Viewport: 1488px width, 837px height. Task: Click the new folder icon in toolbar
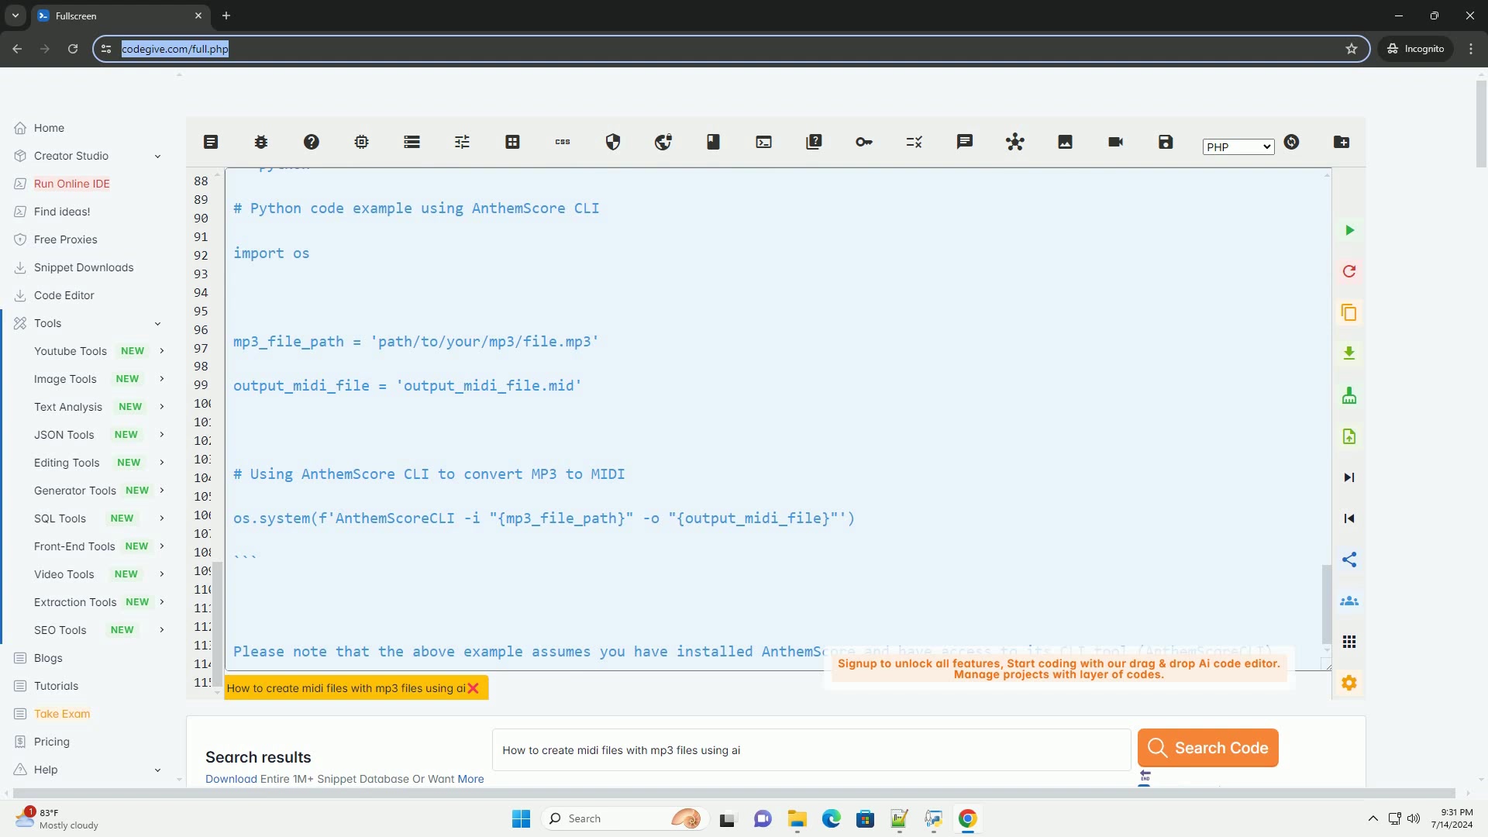[x=1342, y=142]
